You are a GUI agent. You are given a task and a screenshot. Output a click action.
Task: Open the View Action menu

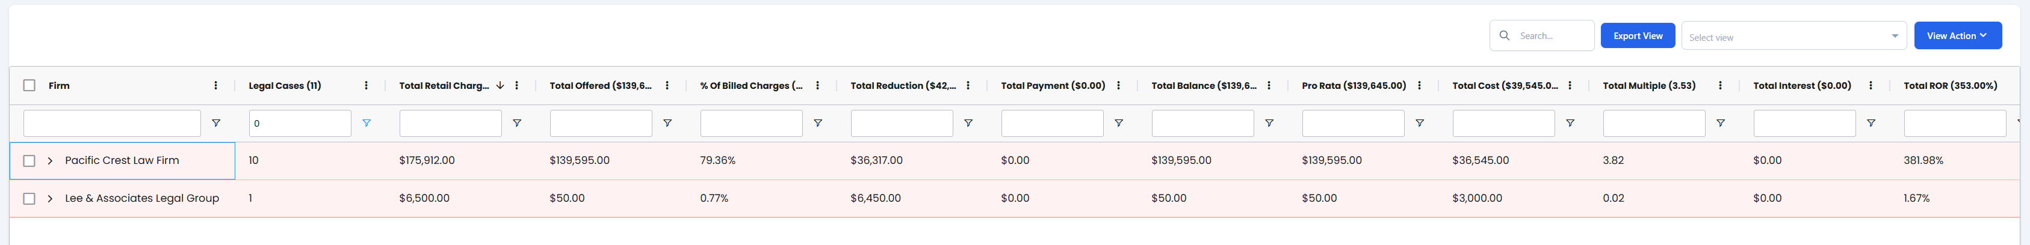(x=1958, y=36)
